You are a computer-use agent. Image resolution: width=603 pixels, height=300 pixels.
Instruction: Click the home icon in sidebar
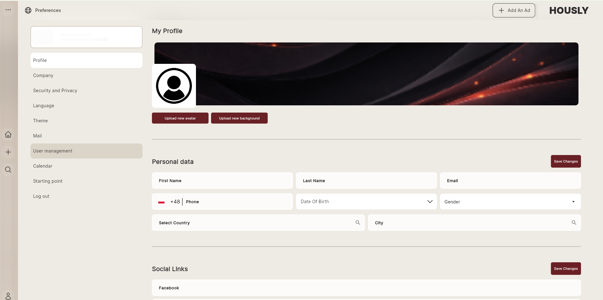pyautogui.click(x=8, y=134)
